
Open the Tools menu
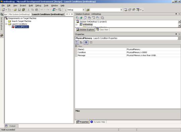(46, 6)
